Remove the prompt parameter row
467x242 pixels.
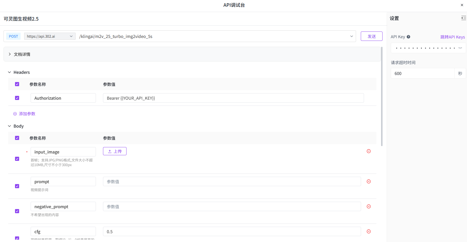pos(368,181)
